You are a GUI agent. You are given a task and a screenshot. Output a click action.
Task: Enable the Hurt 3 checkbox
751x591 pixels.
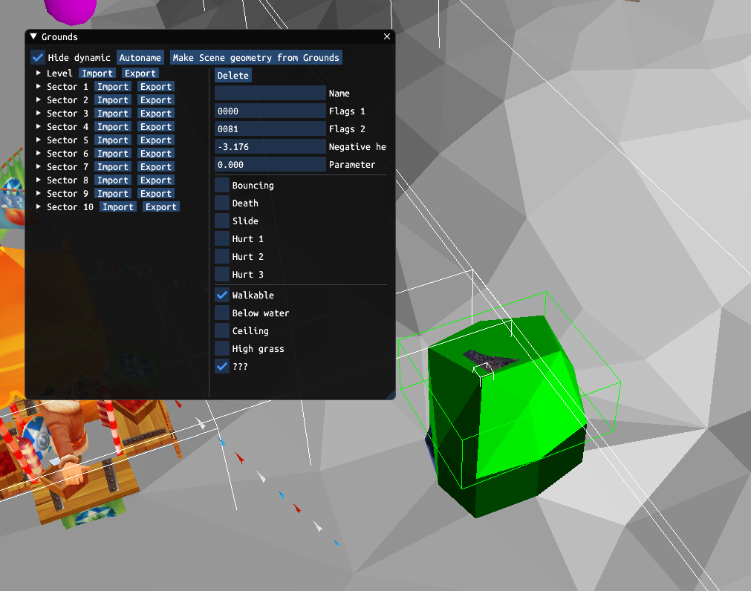[x=222, y=274]
